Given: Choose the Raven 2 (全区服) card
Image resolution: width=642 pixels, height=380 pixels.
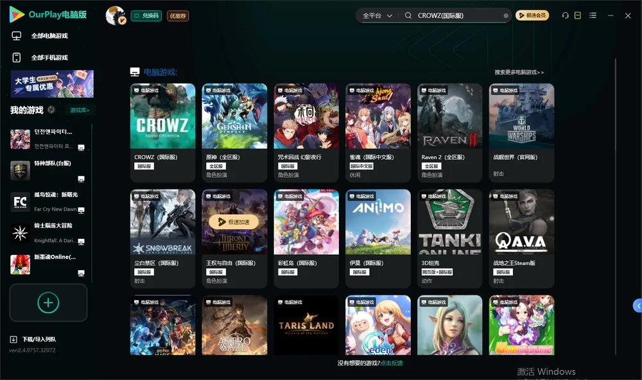Looking at the screenshot, I should 449,133.
